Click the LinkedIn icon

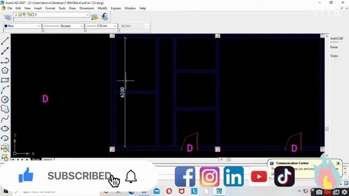(234, 176)
